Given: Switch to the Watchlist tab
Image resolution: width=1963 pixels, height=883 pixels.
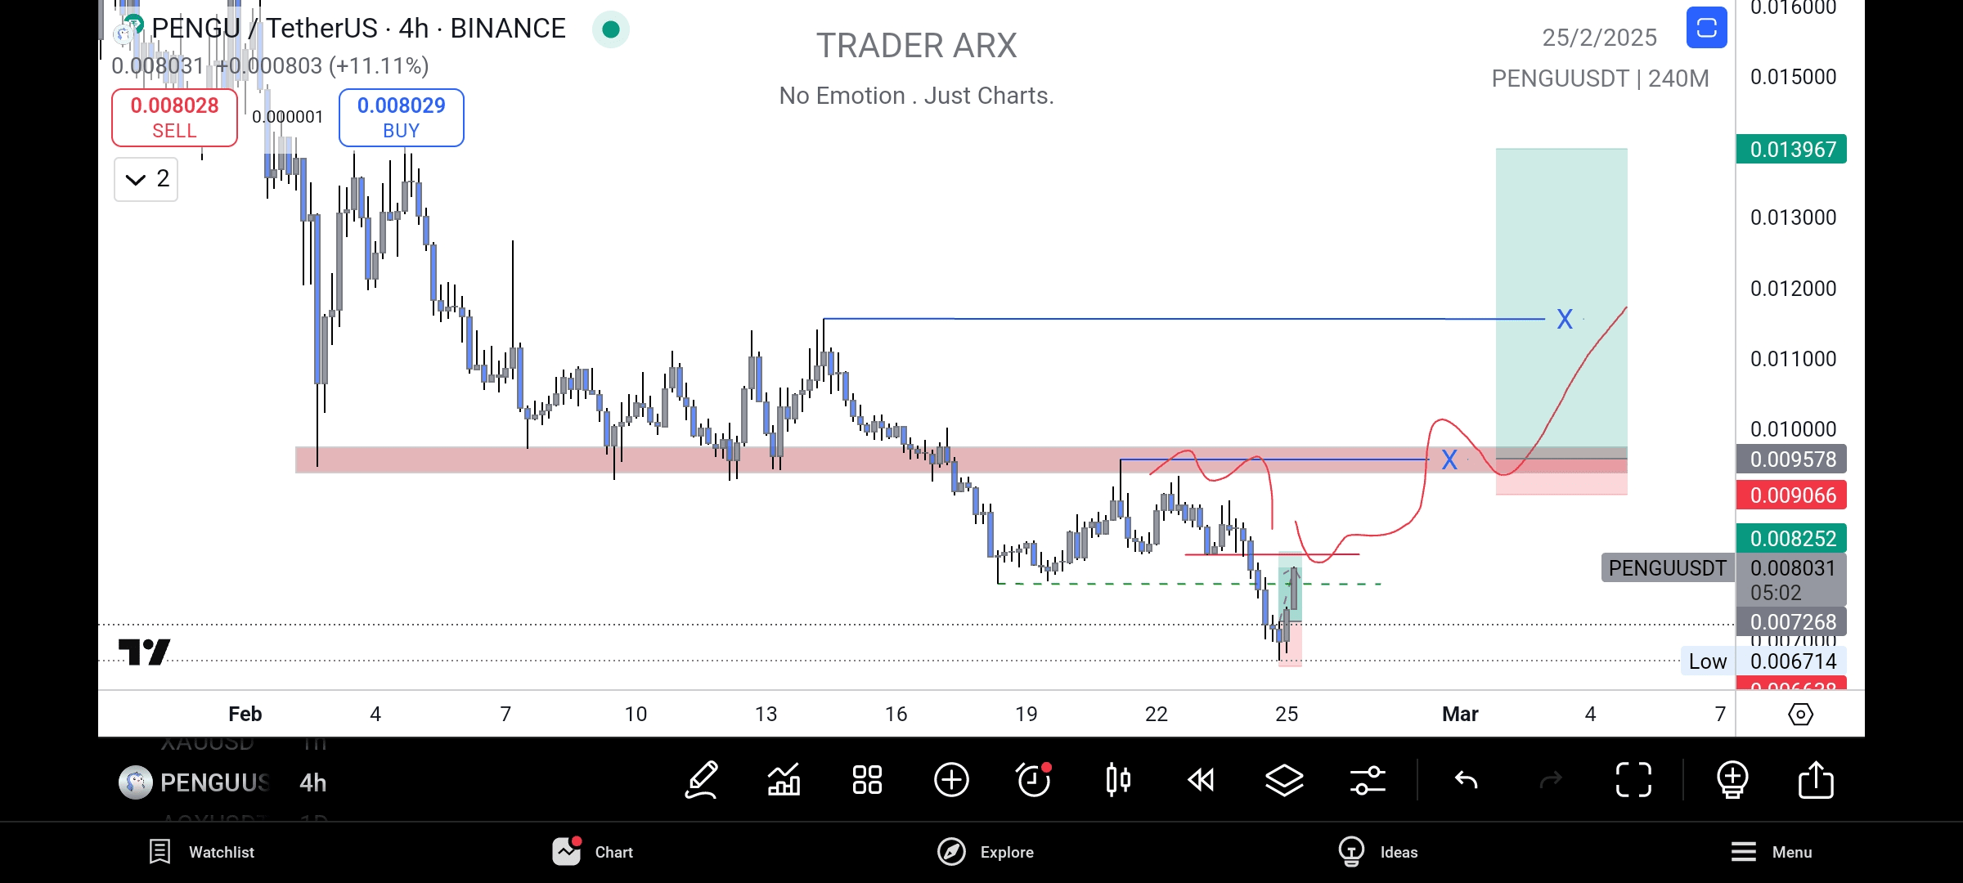Looking at the screenshot, I should point(202,852).
